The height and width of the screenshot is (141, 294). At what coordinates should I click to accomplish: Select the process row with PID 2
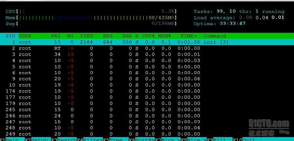click(x=147, y=48)
